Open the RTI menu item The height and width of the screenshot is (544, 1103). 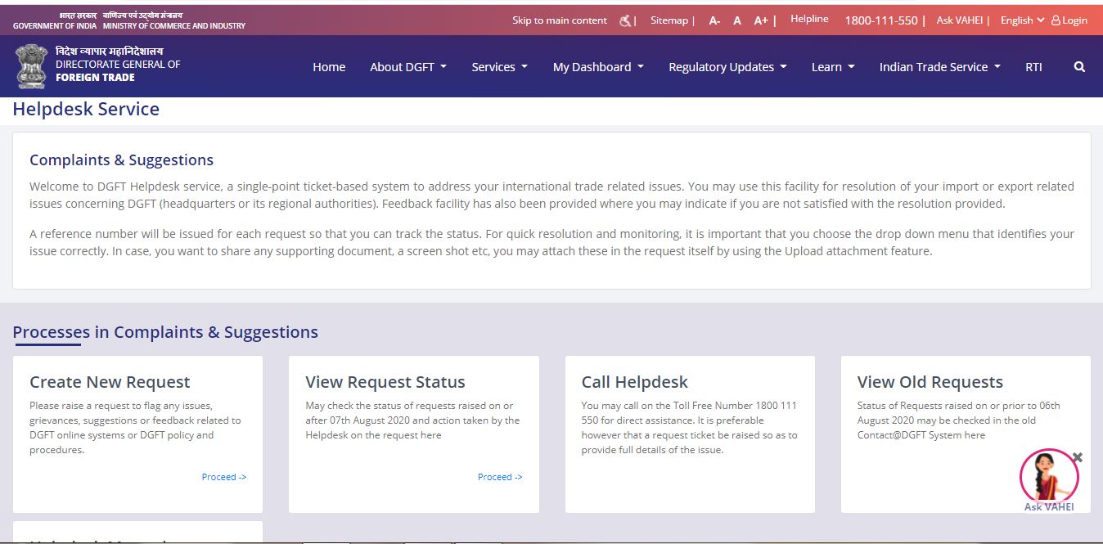click(x=1033, y=67)
